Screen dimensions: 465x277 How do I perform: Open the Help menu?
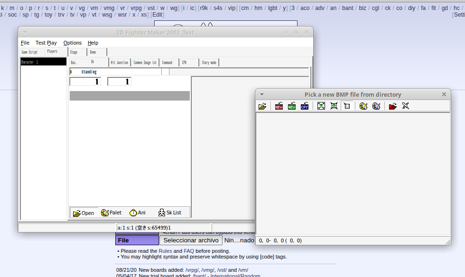point(93,43)
